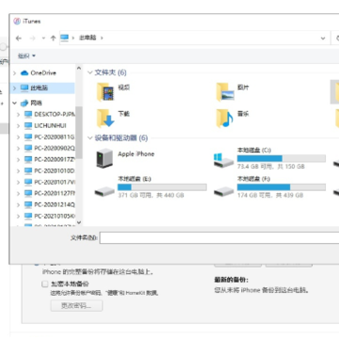Enable the encrypt local backup checkbox

(x=45, y=284)
